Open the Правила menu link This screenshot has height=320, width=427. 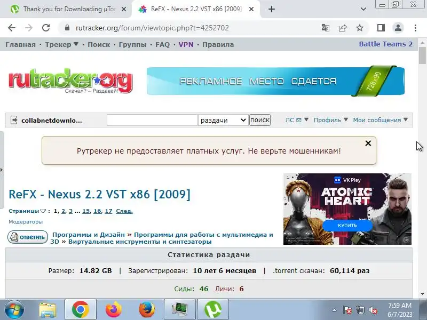tap(218, 45)
